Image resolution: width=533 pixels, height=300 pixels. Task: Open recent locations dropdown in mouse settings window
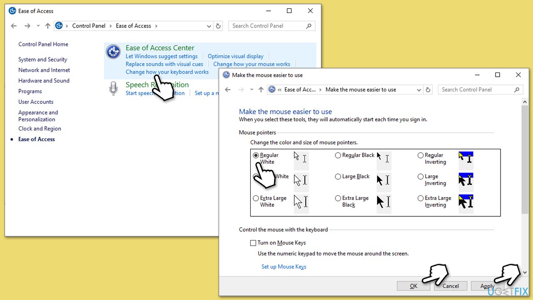(x=252, y=90)
